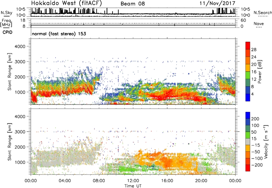Click the '04:00' time axis tick label
This screenshot has width=272, height=188.
(65, 181)
